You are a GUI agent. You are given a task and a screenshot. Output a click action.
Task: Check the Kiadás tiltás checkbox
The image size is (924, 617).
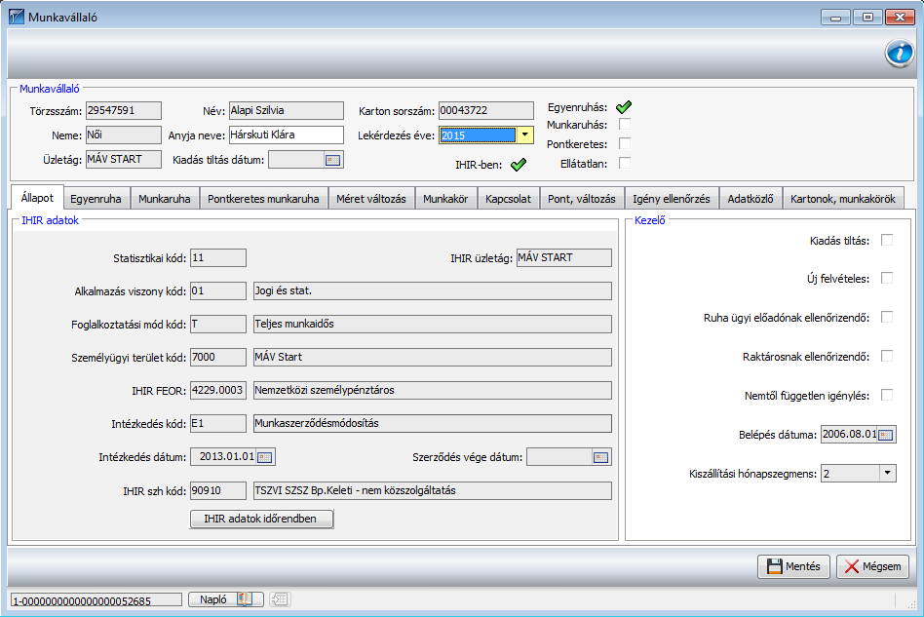pyautogui.click(x=887, y=240)
